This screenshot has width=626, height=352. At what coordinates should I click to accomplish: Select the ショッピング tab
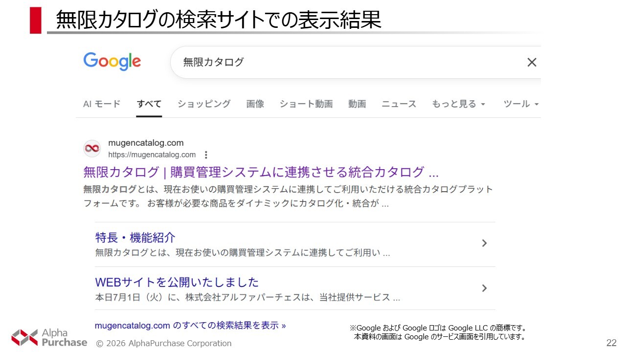coord(204,104)
